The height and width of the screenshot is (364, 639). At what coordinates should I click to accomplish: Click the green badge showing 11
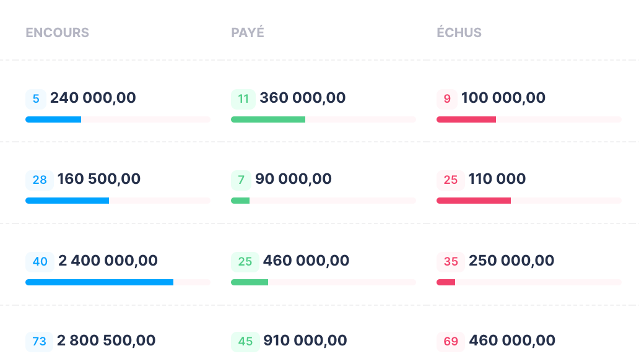tap(243, 98)
